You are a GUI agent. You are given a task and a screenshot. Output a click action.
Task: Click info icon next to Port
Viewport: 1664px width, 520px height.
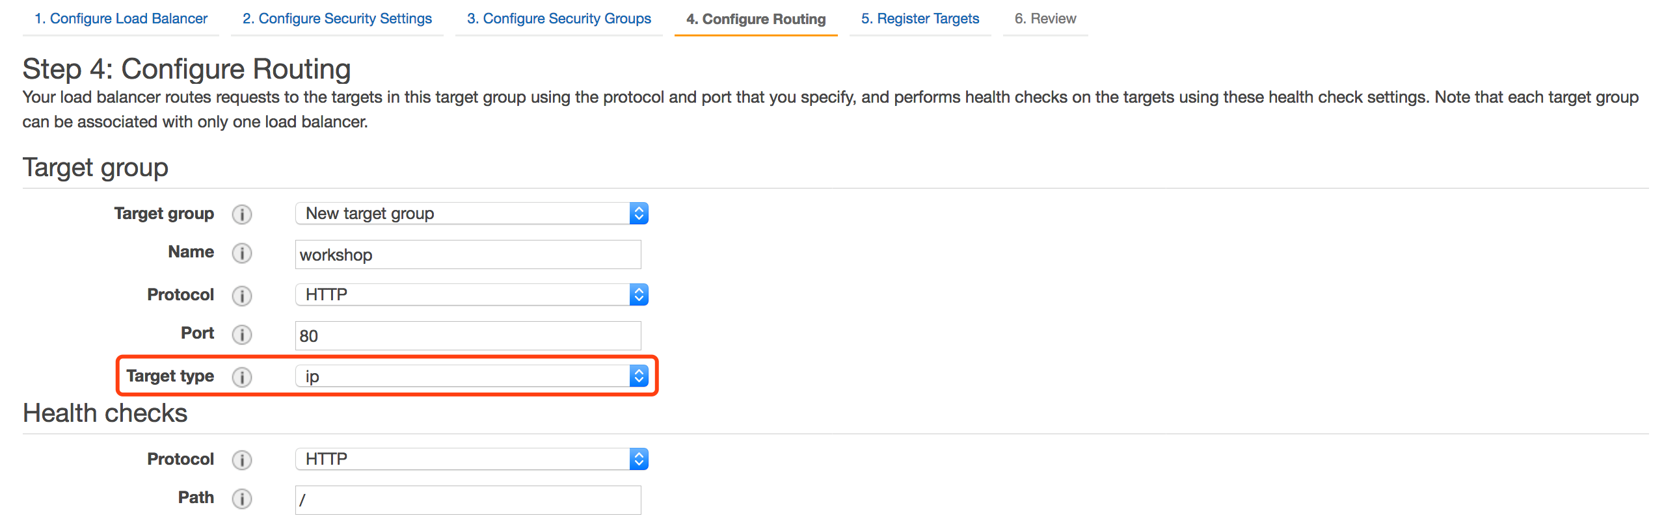[x=242, y=334]
